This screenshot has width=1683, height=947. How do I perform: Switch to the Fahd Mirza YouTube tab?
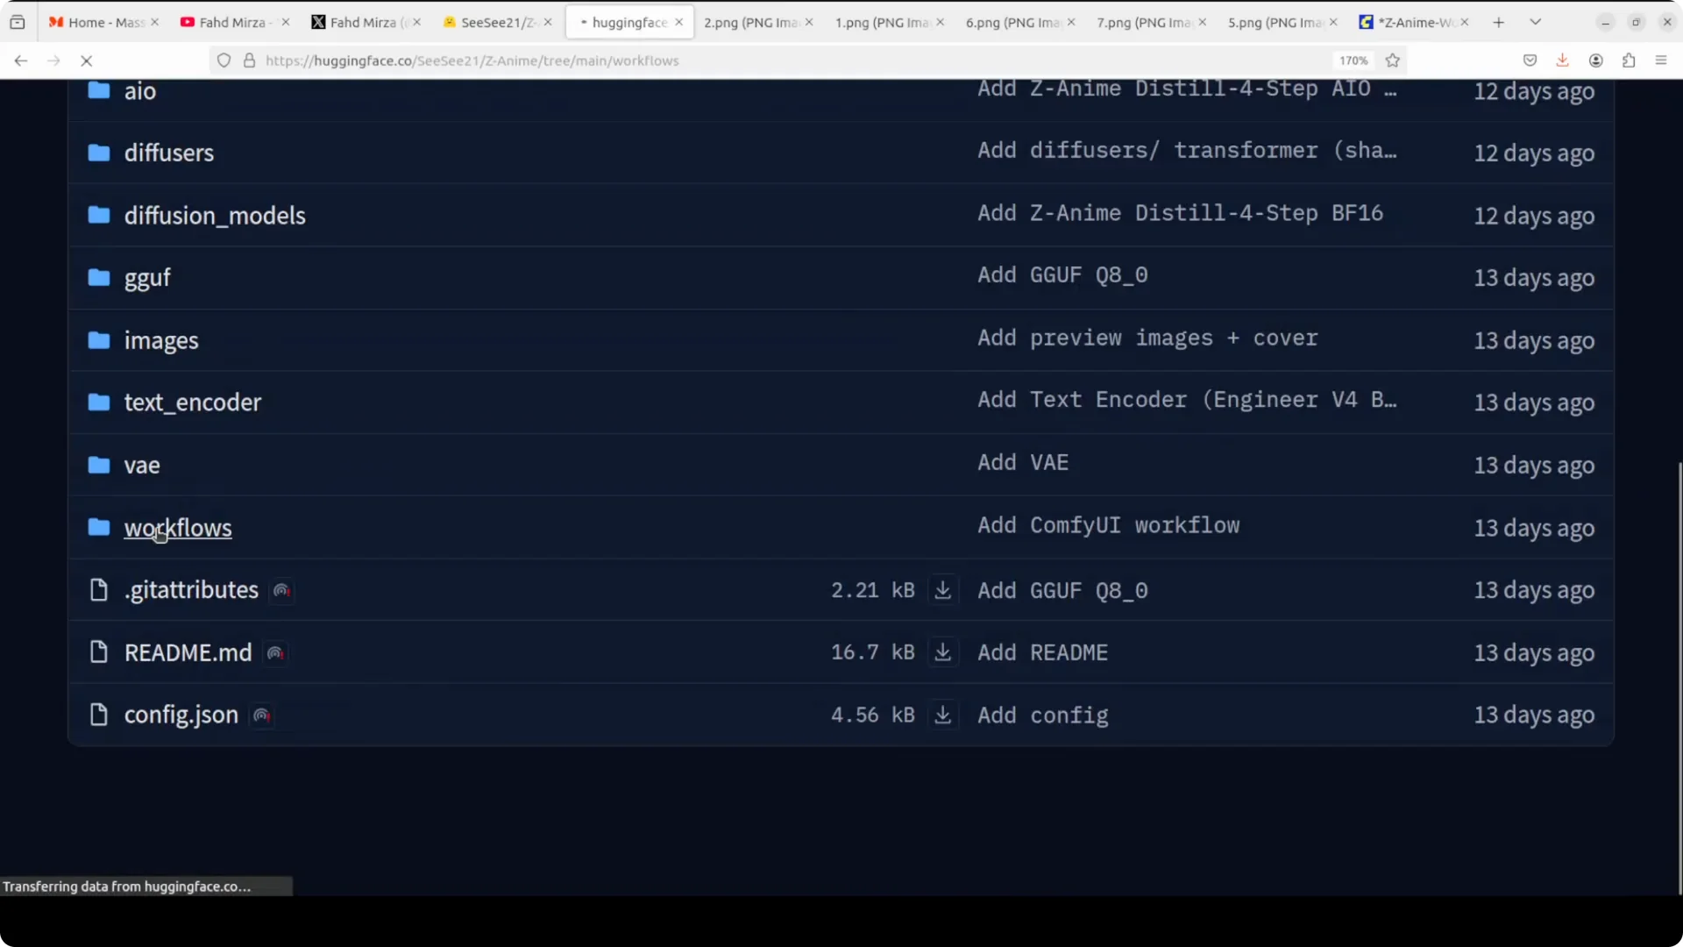[x=234, y=22]
